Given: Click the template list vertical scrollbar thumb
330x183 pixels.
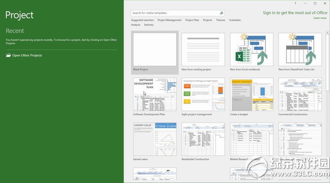Looking at the screenshot, I should (x=327, y=62).
